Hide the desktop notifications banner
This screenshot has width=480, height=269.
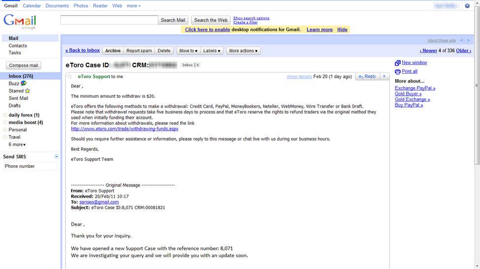pos(342,29)
